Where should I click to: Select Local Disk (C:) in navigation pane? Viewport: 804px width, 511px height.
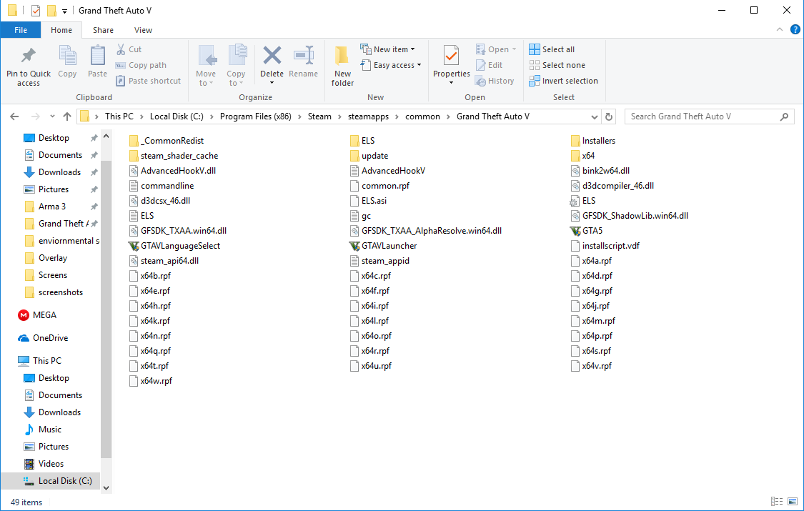[x=51, y=481]
